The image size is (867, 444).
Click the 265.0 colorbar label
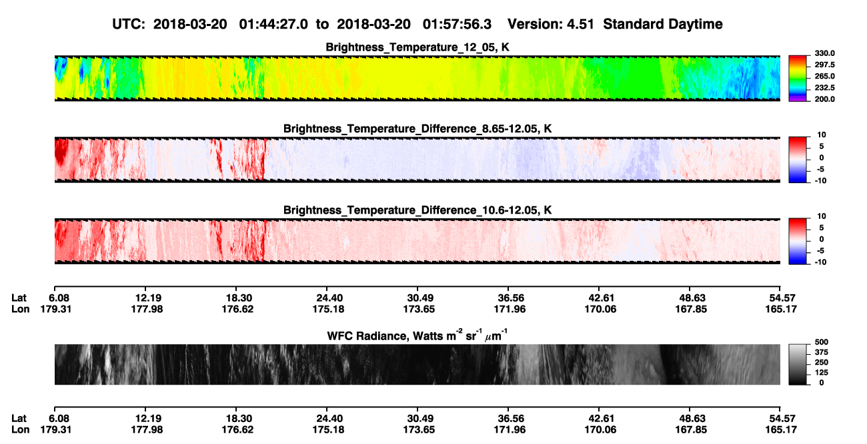(x=825, y=76)
